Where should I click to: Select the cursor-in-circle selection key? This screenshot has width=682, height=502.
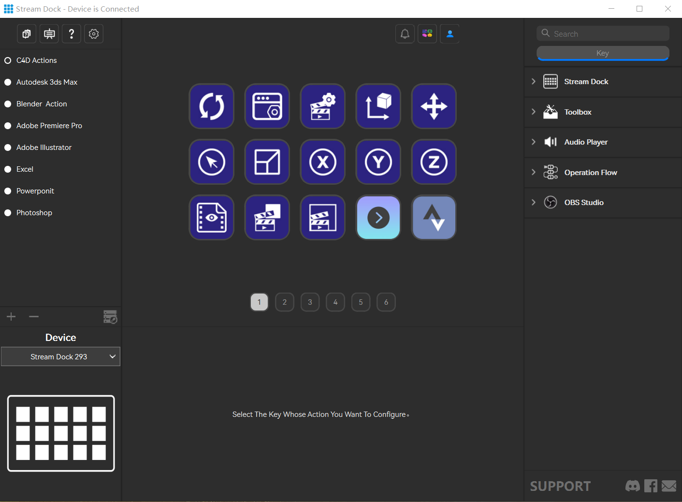point(212,162)
